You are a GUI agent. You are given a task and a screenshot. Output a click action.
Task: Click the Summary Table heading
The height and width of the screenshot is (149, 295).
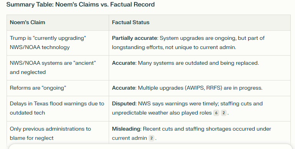pos(81,4)
